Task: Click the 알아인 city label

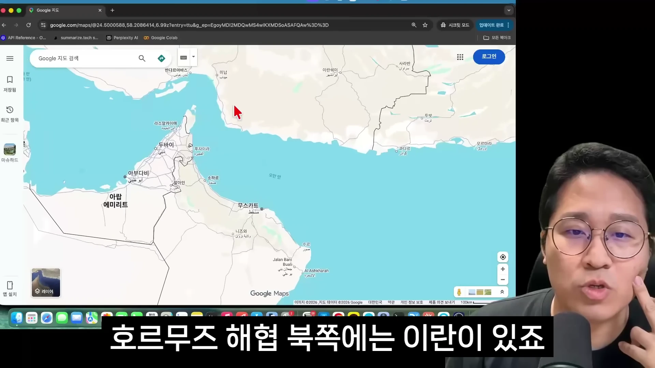Action: click(x=179, y=183)
